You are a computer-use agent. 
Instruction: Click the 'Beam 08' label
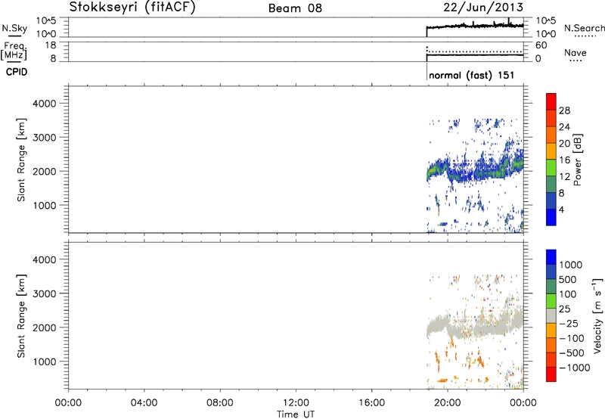click(295, 8)
